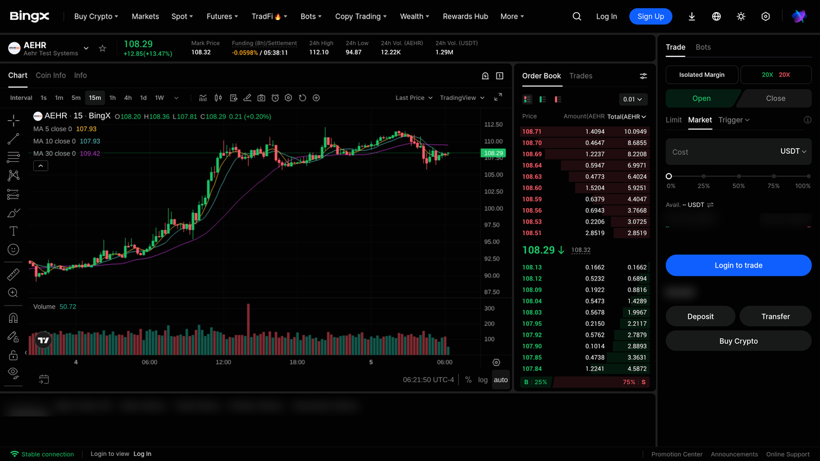This screenshot has width=820, height=461.
Task: Open the search magnifier icon
Action: point(577,17)
